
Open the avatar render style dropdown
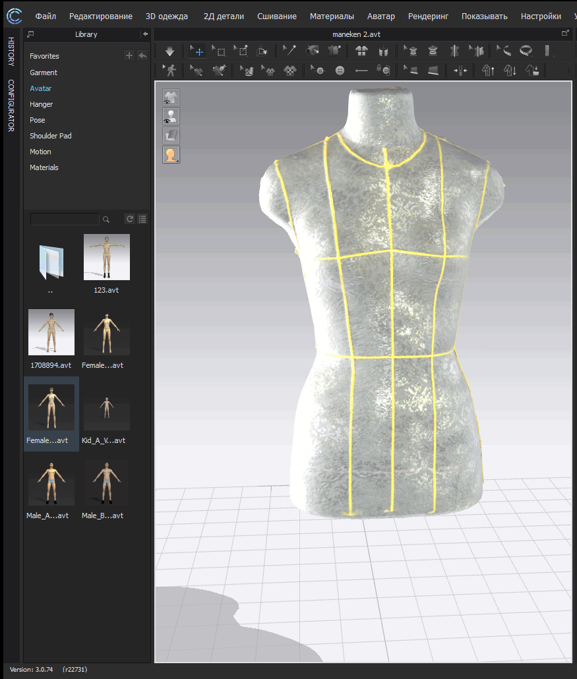171,155
